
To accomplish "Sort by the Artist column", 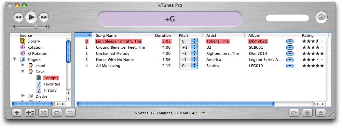I will (223, 35).
